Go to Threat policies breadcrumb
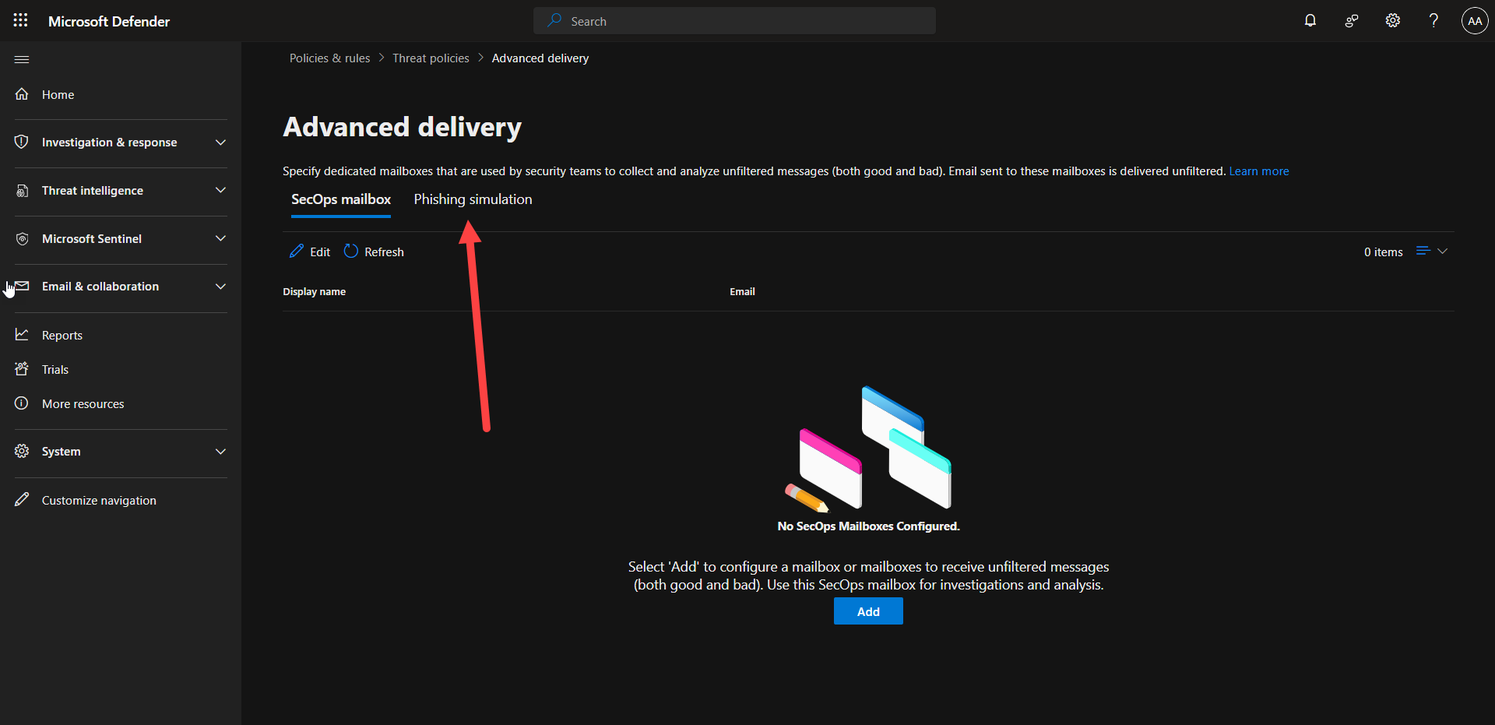 (431, 58)
